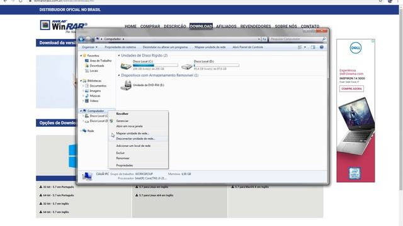Click the Downloads folder icon in sidebar
Viewport: 403px width, 226px height.
pos(87,65)
